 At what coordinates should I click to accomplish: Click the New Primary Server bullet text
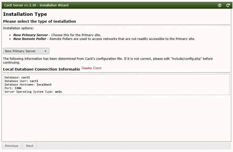[x=31, y=35]
